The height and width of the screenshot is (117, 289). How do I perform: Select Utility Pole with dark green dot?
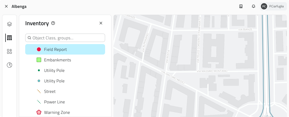54,70
